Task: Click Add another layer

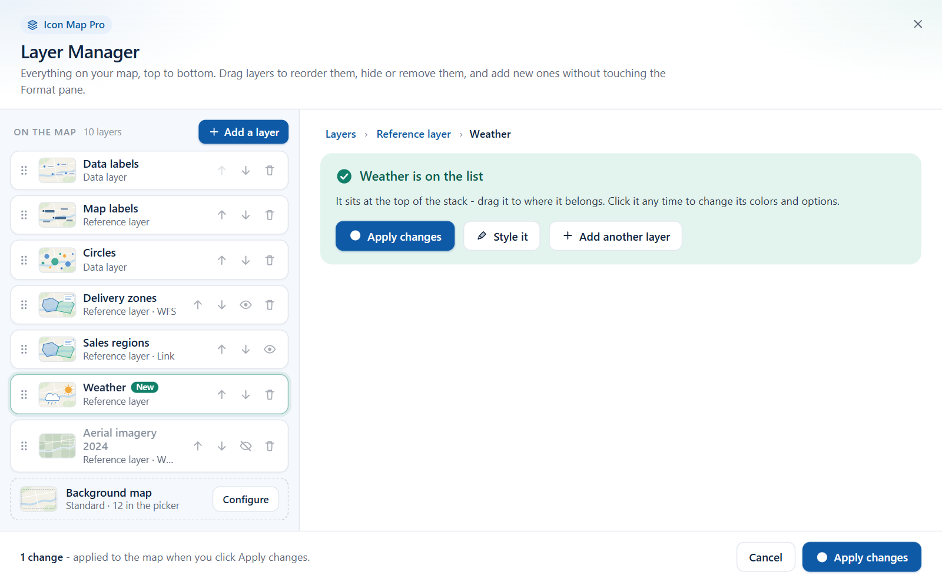Action: tap(616, 236)
